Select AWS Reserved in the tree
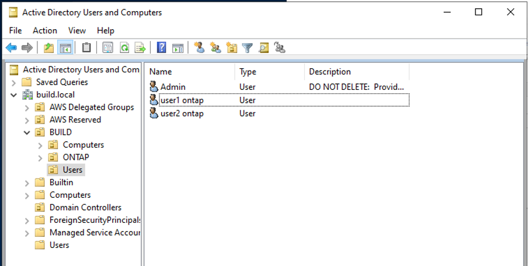The height and width of the screenshot is (266, 528). pyautogui.click(x=75, y=120)
